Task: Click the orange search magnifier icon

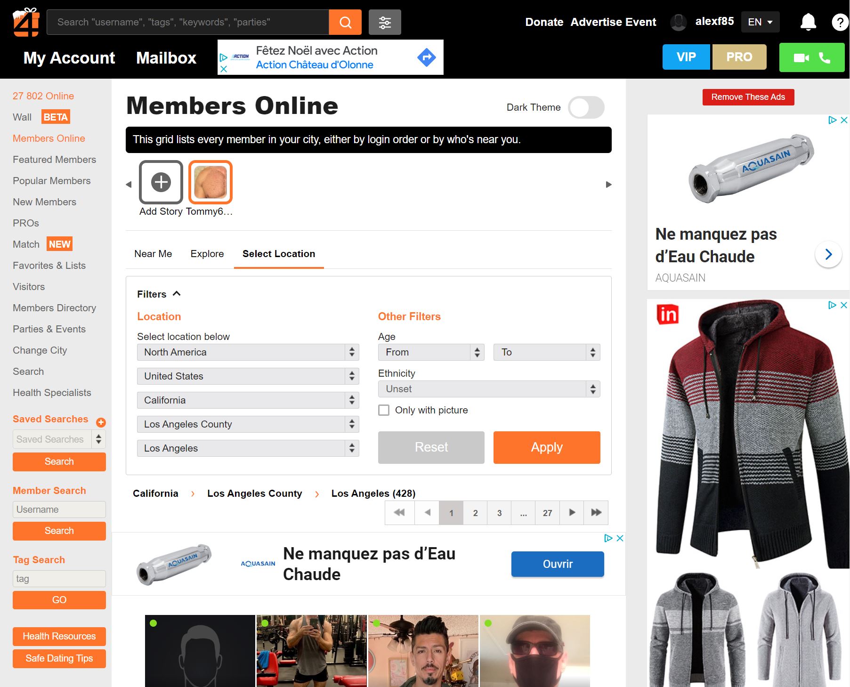Action: coord(345,22)
